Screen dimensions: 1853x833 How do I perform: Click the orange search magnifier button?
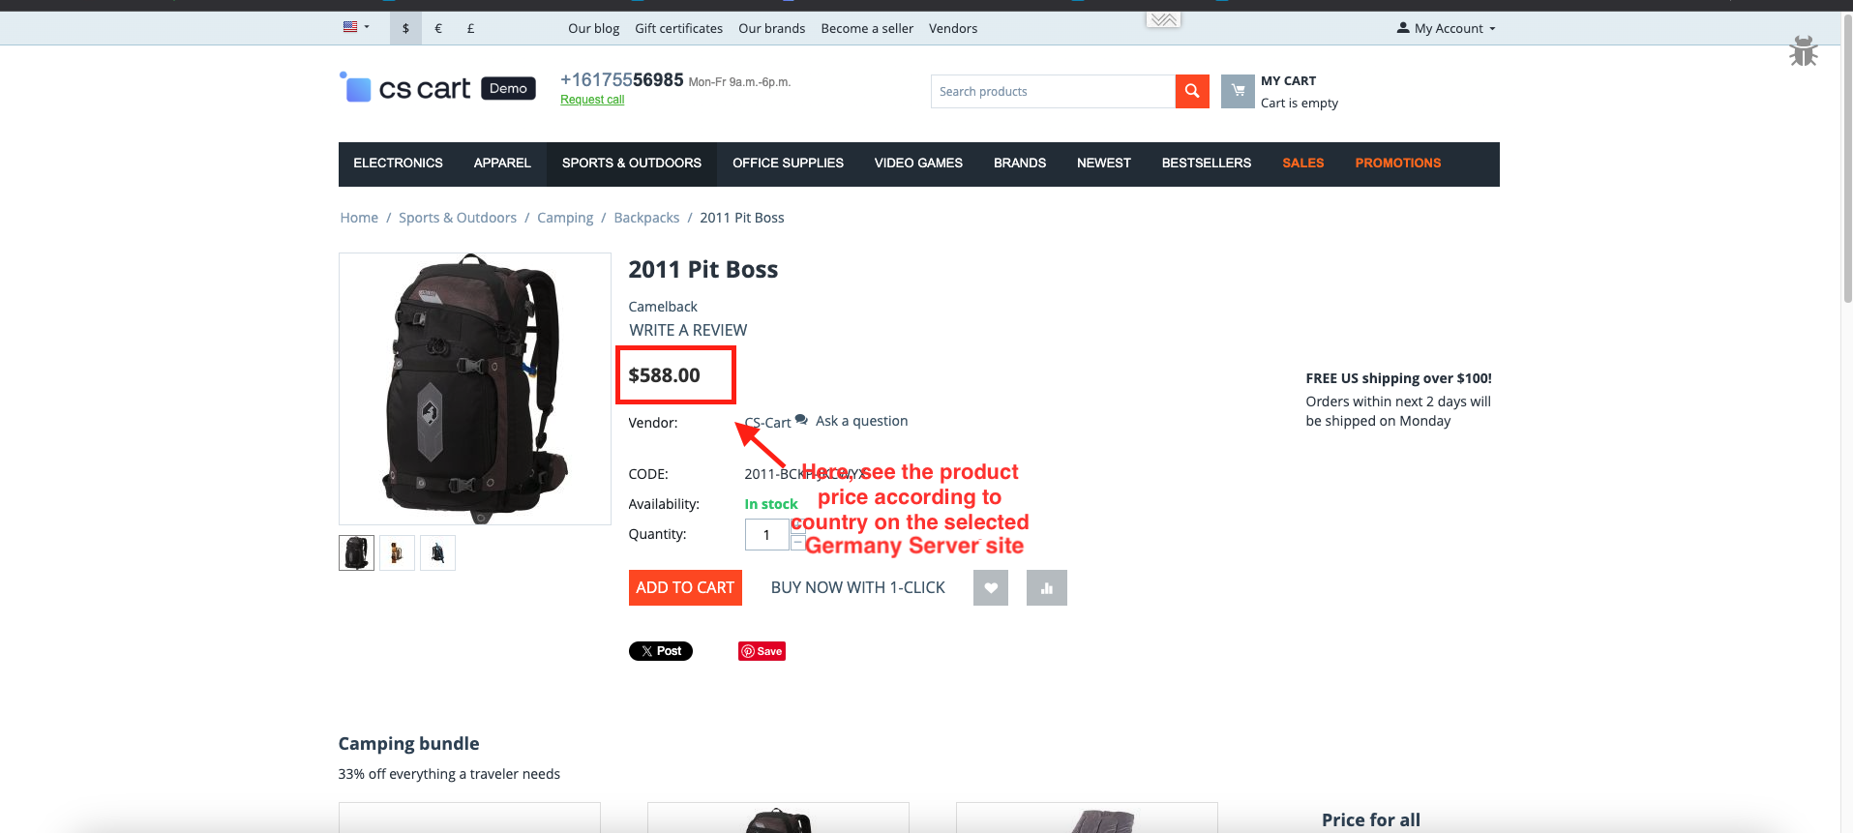point(1192,91)
